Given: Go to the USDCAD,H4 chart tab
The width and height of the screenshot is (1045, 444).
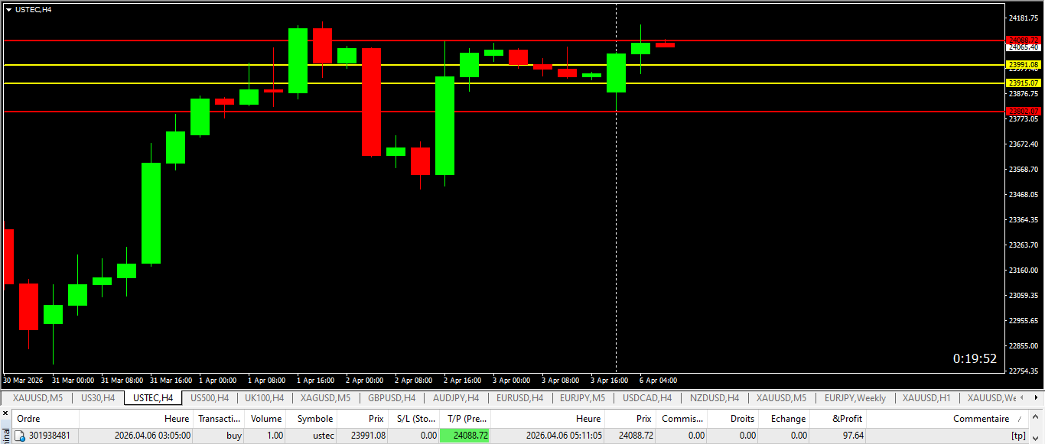Looking at the screenshot, I should point(646,398).
